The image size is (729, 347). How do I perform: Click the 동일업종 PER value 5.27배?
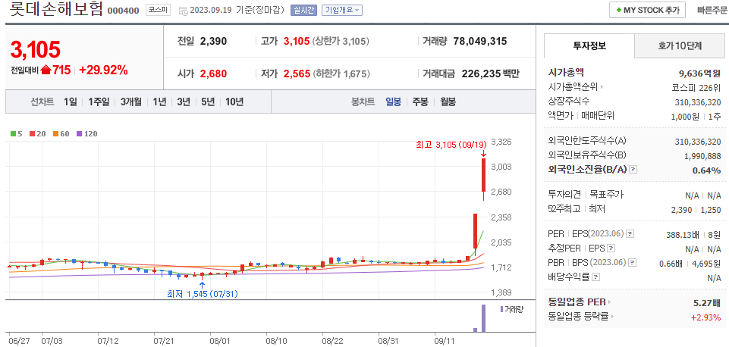pyautogui.click(x=707, y=302)
